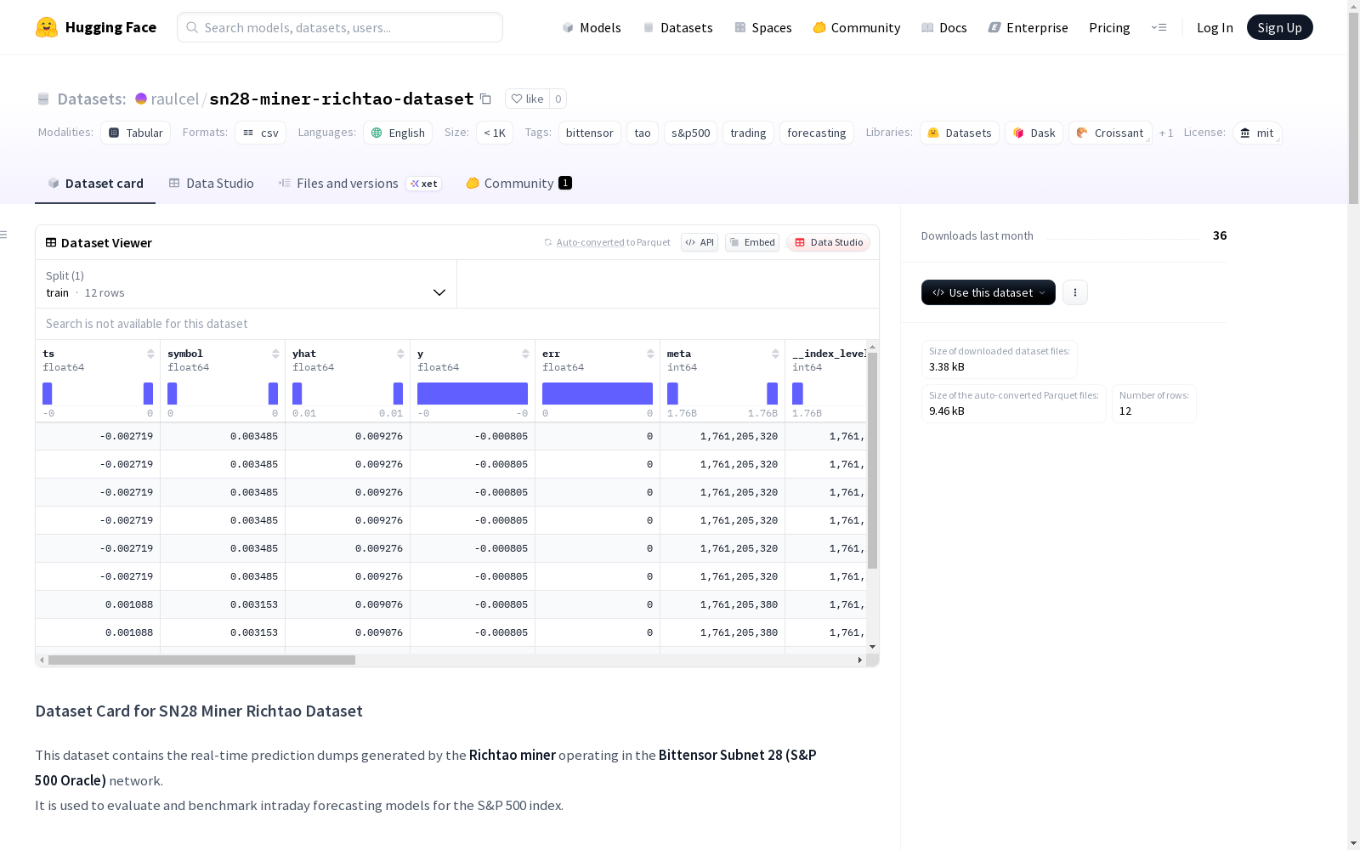Viewport: 1360px width, 850px height.
Task: Open the Docs nav item
Action: coord(944,27)
